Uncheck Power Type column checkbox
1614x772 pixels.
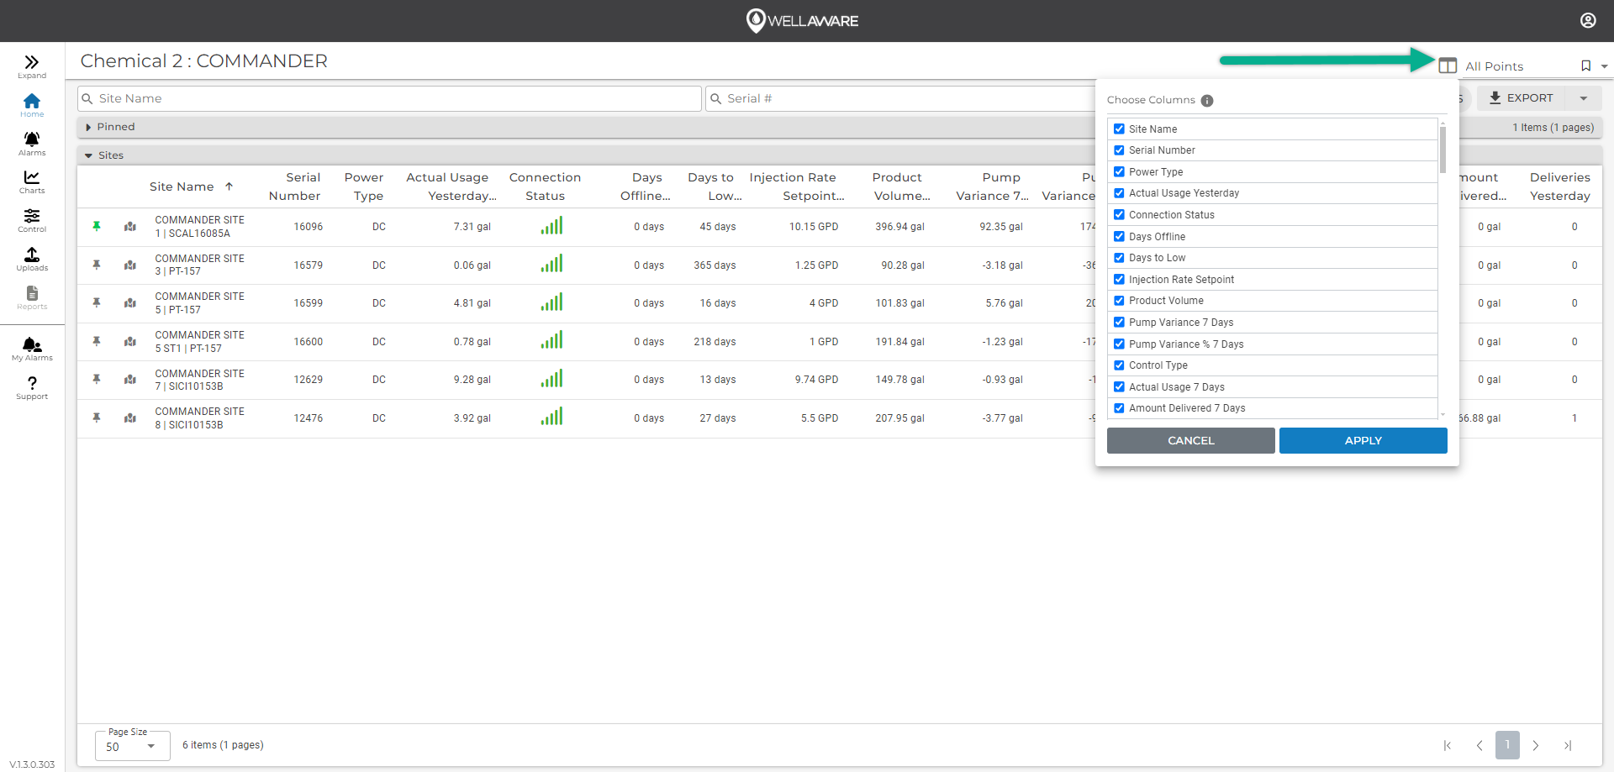click(1119, 171)
